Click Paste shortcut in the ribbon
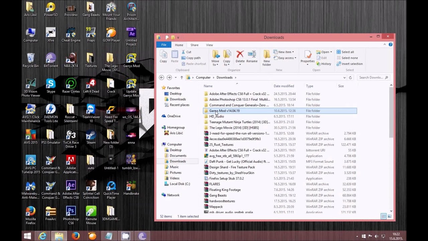Screen dimensions: 428x241 194,64
